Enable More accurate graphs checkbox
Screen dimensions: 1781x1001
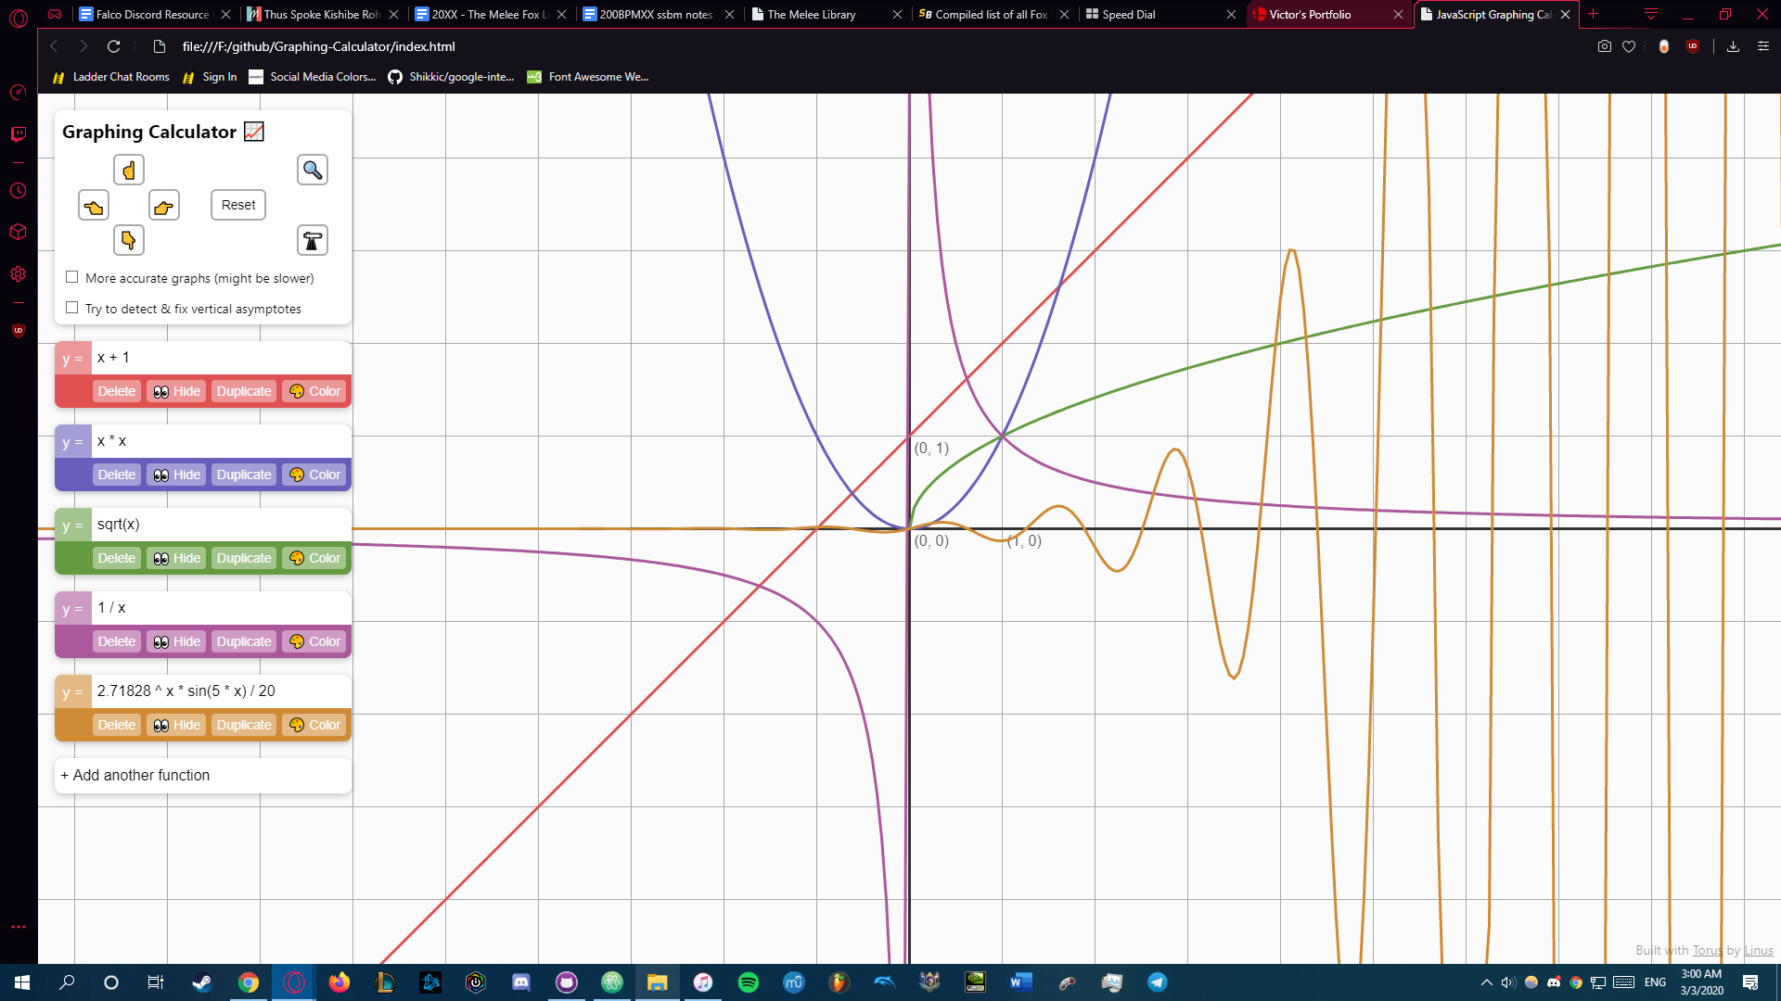tap(72, 277)
